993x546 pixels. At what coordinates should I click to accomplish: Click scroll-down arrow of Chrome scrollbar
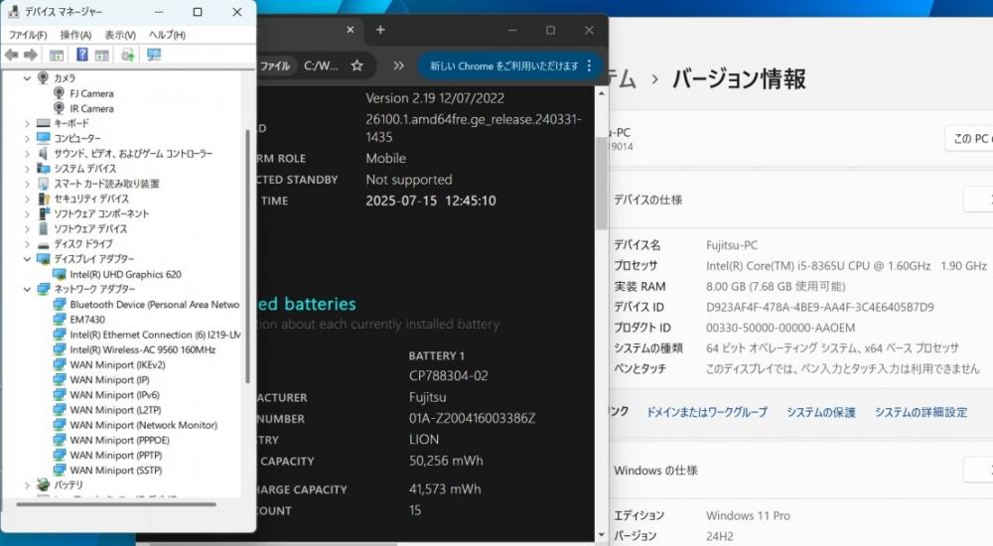click(x=601, y=535)
